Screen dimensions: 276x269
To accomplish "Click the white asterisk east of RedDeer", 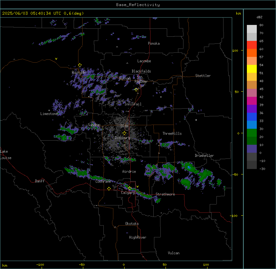I will (161, 97).
